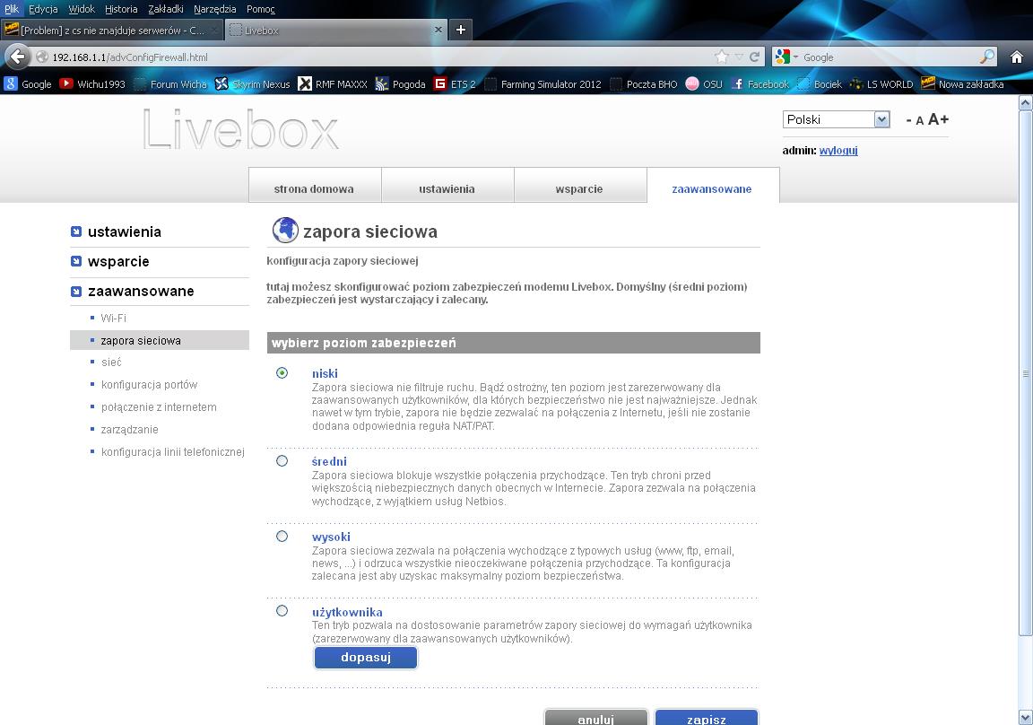Select the średni security level
The image size is (1033, 725).
[282, 460]
